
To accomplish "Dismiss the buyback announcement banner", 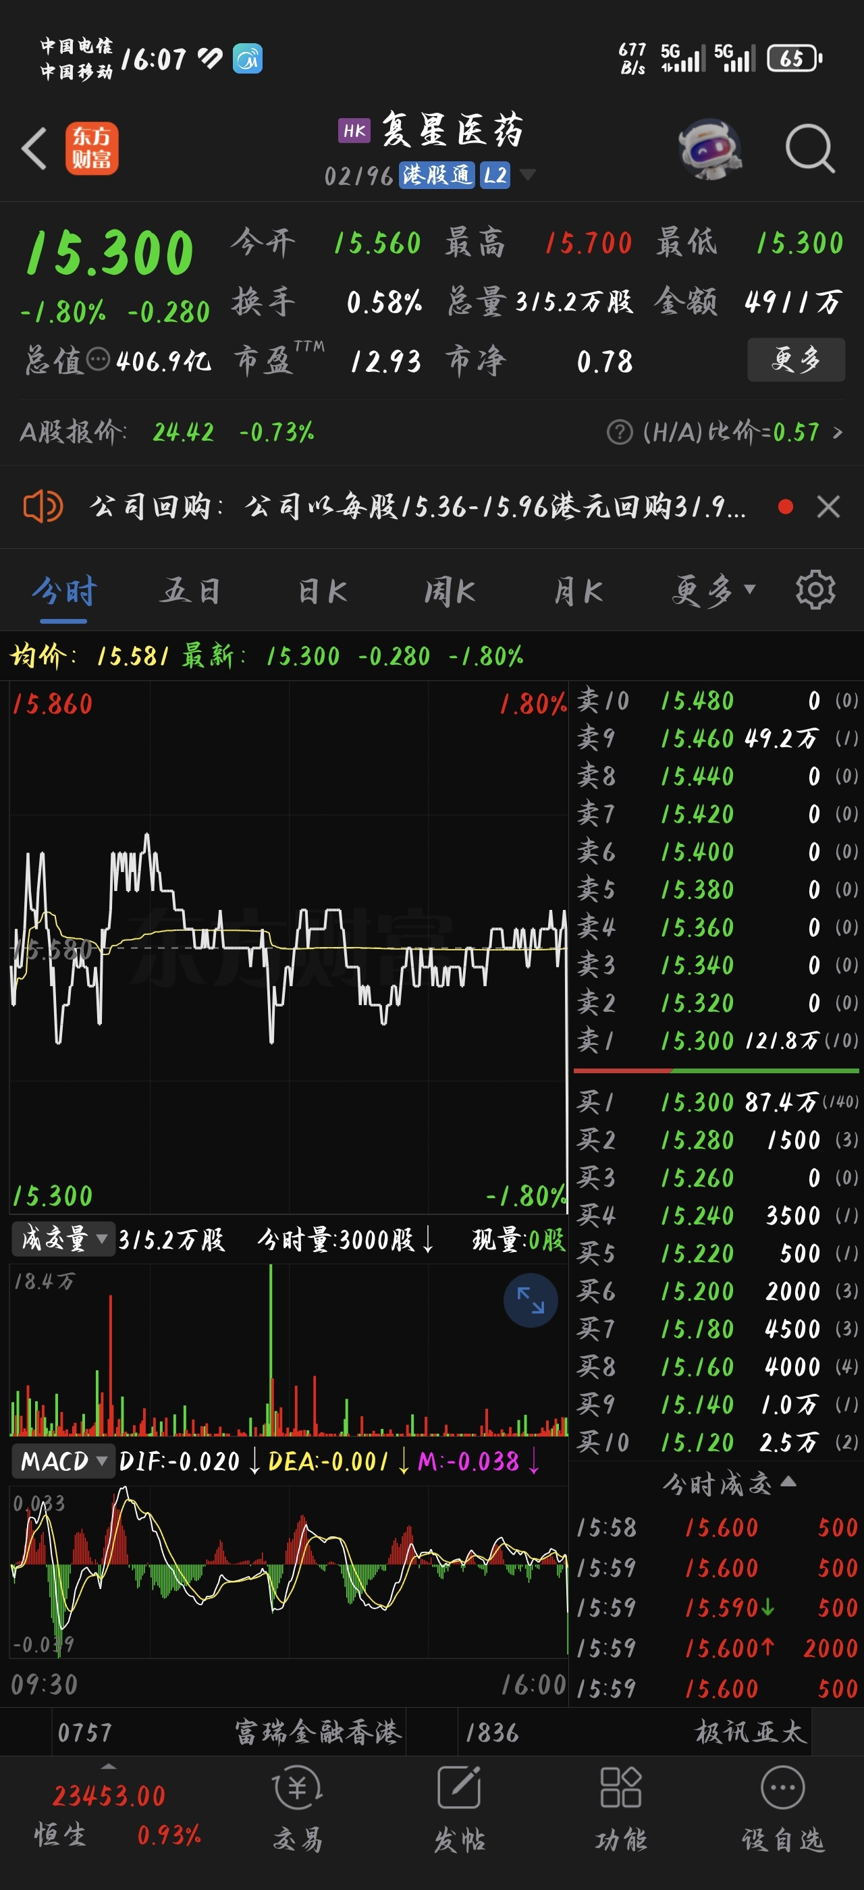I will (829, 506).
